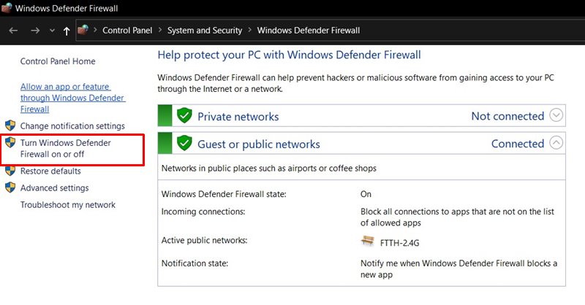Click Help protect your PC heading
This screenshot has width=585, height=305.
[289, 55]
